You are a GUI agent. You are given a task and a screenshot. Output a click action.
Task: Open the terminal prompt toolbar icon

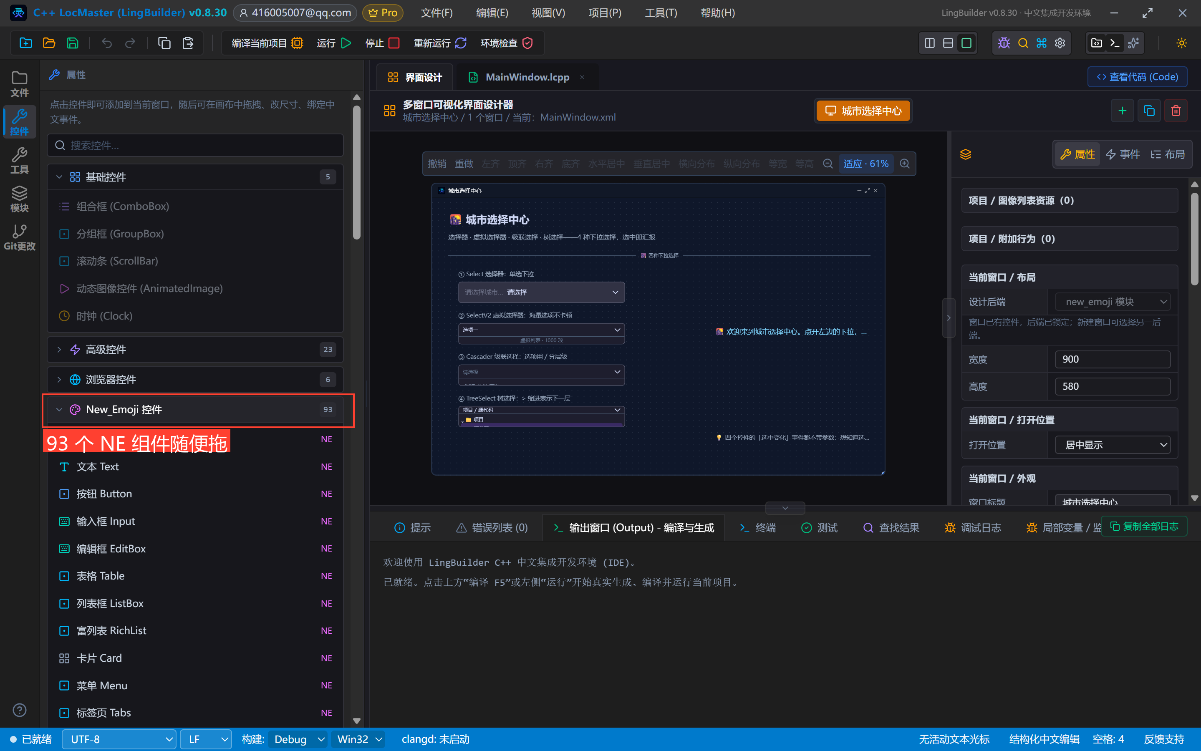[1115, 43]
